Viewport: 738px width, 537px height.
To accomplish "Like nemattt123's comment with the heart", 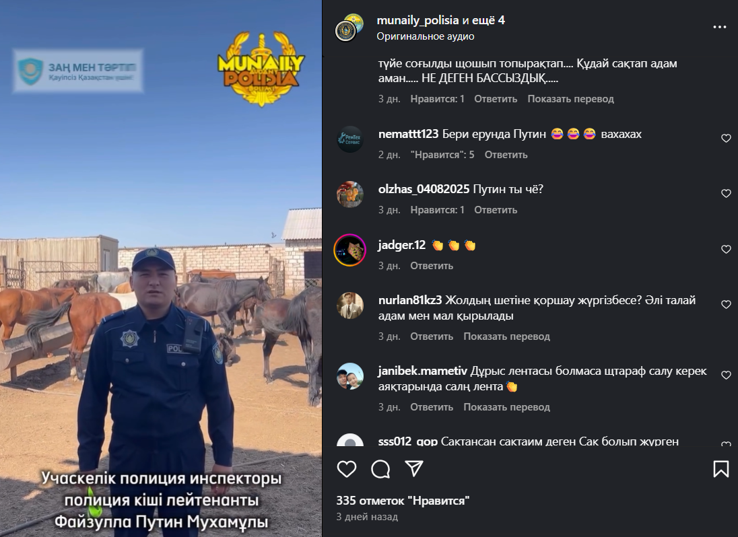I will (x=726, y=138).
